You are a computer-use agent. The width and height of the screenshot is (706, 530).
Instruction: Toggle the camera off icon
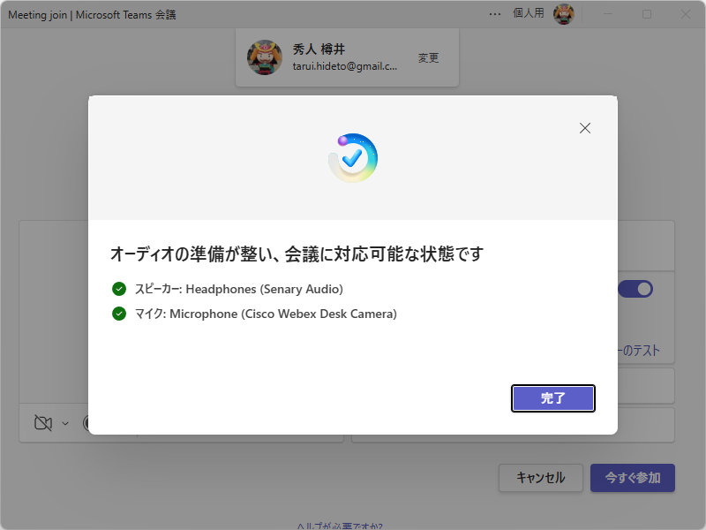coord(43,423)
